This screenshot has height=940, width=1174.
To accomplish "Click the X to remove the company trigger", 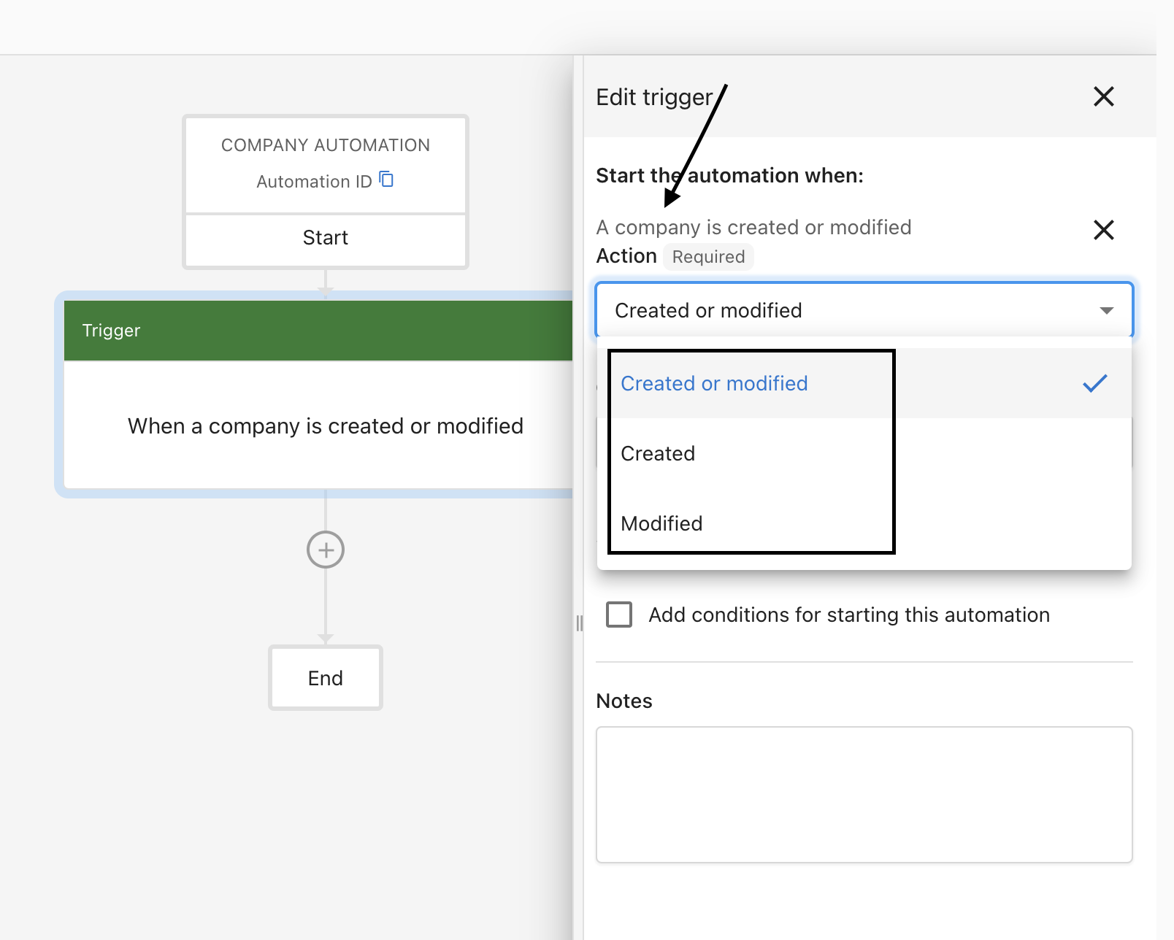I will click(x=1103, y=230).
